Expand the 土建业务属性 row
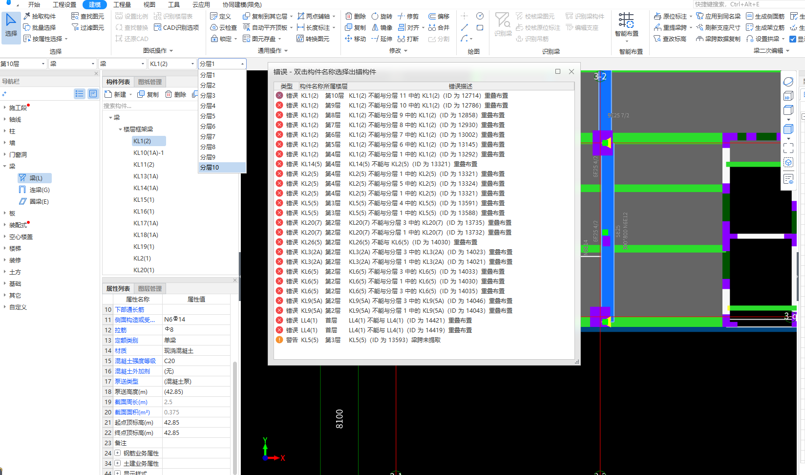This screenshot has width=805, height=475. click(118, 463)
